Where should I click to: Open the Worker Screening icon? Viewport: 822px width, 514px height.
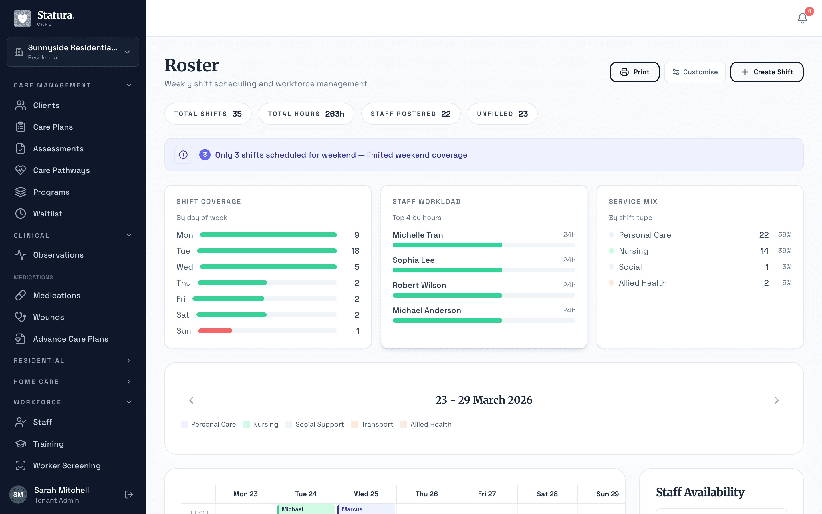[20, 466]
